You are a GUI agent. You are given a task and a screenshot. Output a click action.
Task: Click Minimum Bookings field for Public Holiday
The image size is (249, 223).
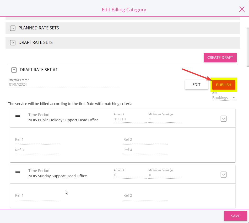(x=165, y=119)
